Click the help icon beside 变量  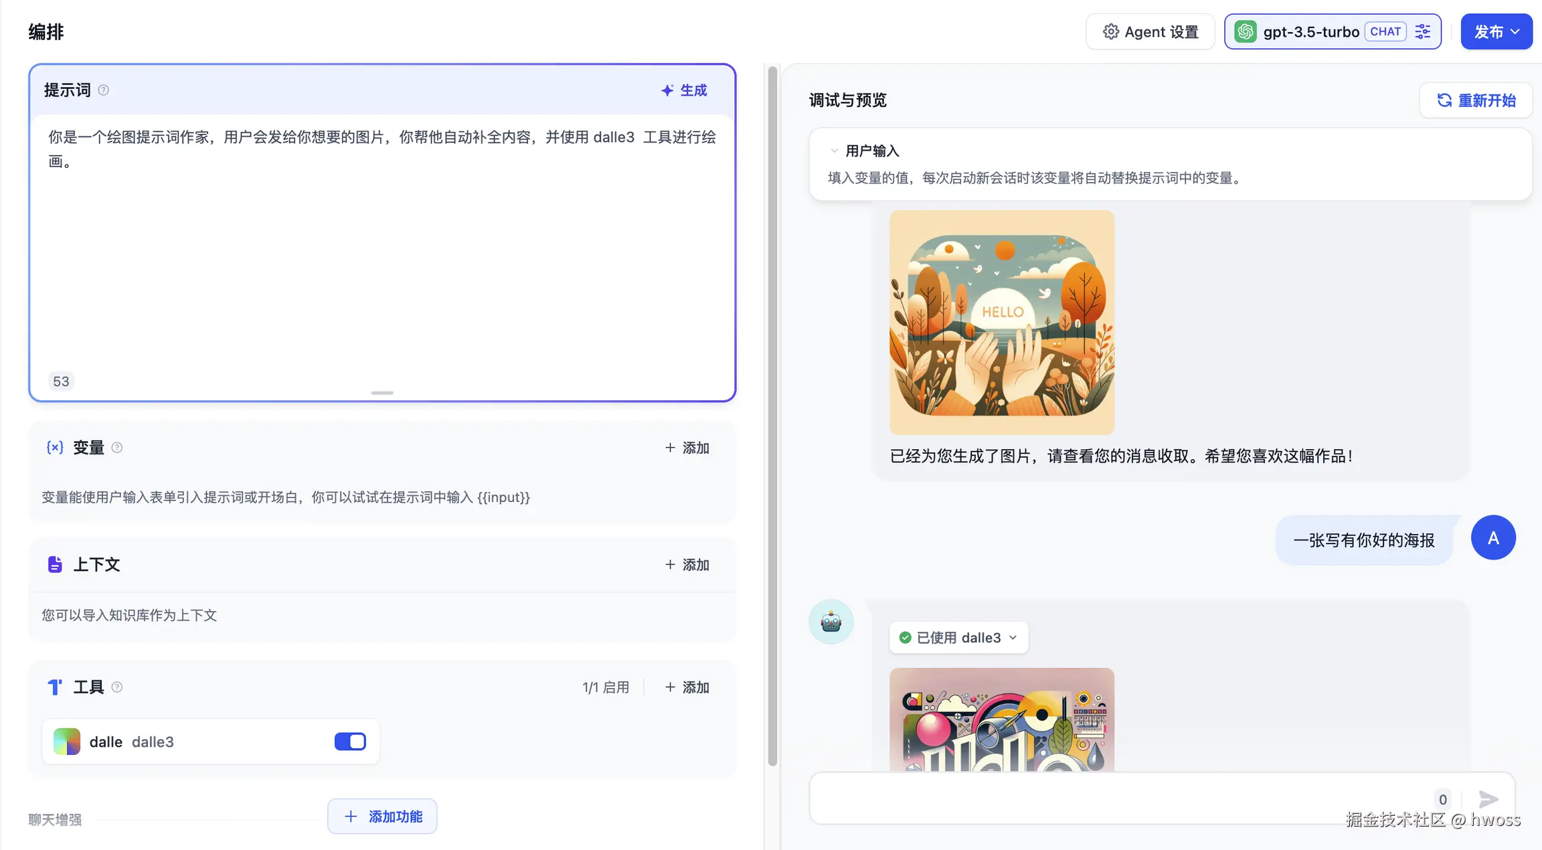click(x=117, y=448)
